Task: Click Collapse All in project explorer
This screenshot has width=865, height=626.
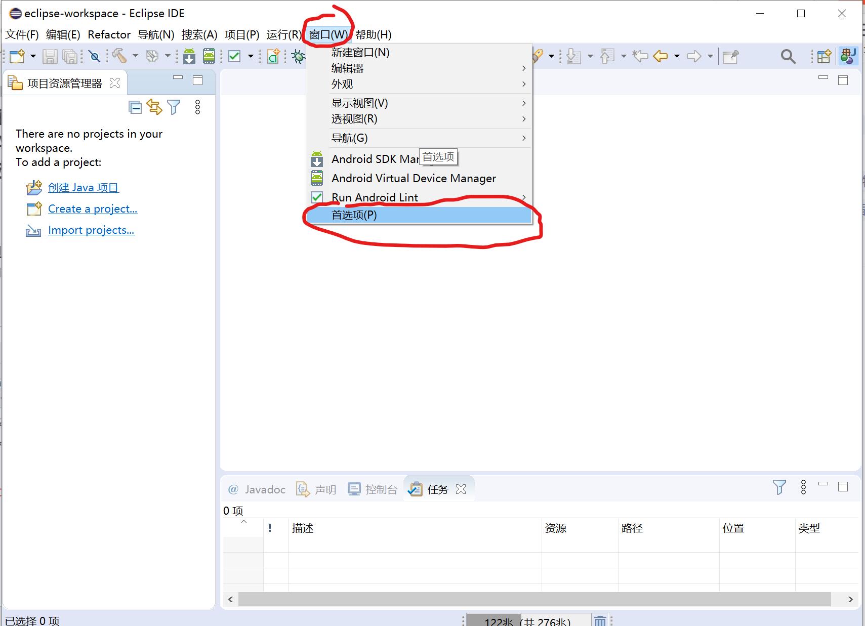Action: coord(135,107)
